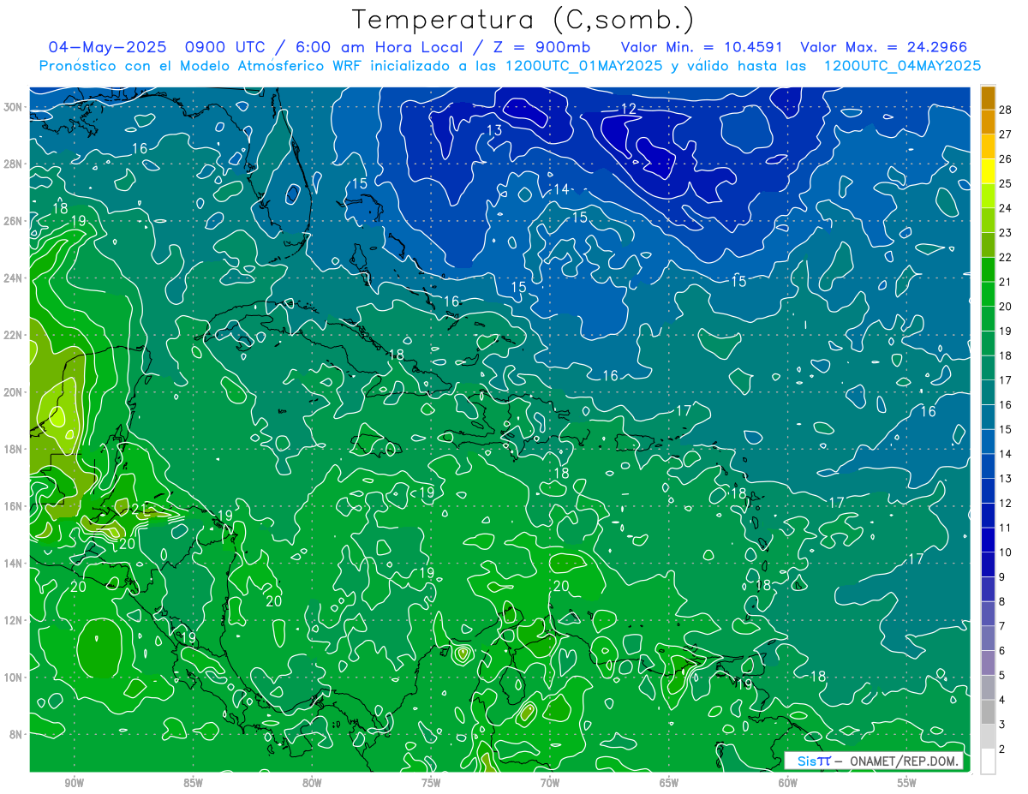The height and width of the screenshot is (794, 1028).
Task: Click the "12" contour label on the map
Action: click(x=629, y=109)
